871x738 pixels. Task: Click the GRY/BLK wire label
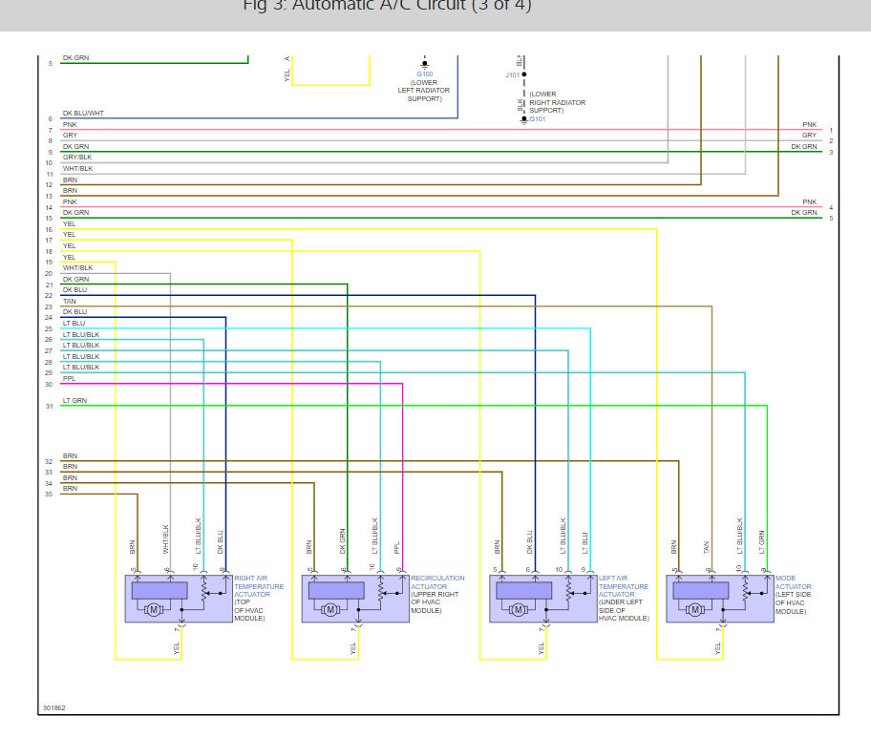point(77,158)
